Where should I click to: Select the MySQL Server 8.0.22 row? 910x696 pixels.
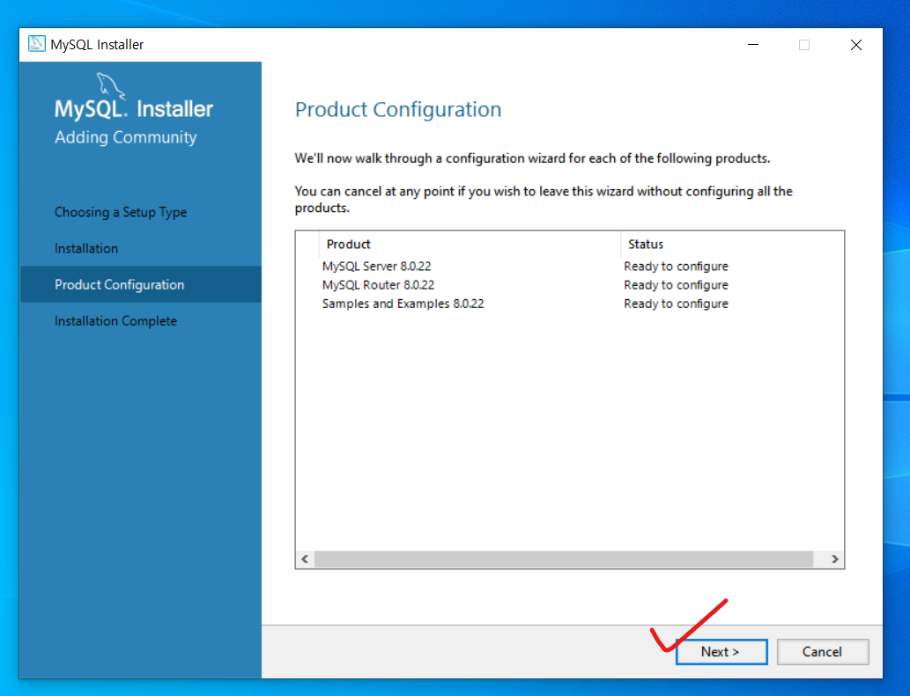pyautogui.click(x=570, y=266)
